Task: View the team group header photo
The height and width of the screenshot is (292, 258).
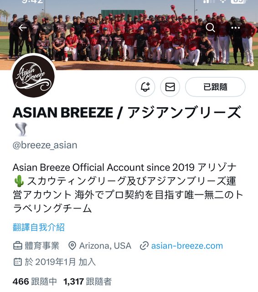Action: 129,35
